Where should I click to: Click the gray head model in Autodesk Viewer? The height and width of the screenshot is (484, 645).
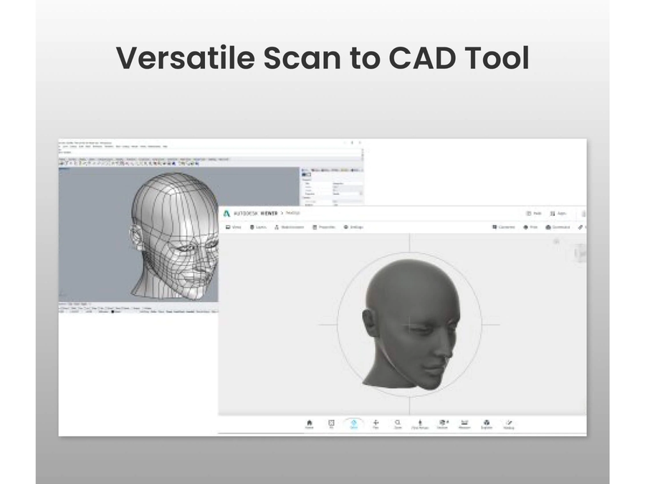coord(411,324)
